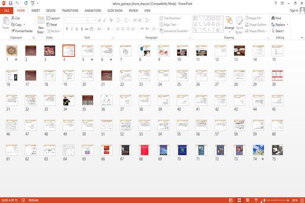
Task: Switch to the SLIDE SHOW tab
Action: click(115, 11)
